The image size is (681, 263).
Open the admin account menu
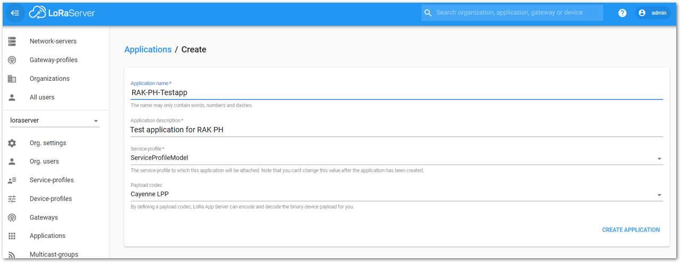pyautogui.click(x=653, y=13)
